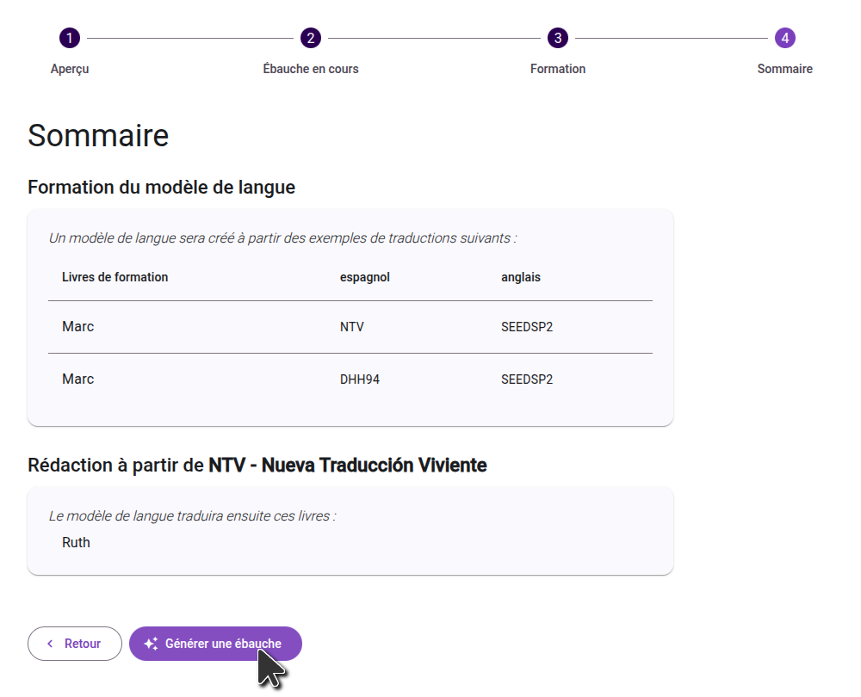Image resolution: width=861 pixels, height=697 pixels.
Task: Go to the Aperçu step label
Action: (x=70, y=69)
